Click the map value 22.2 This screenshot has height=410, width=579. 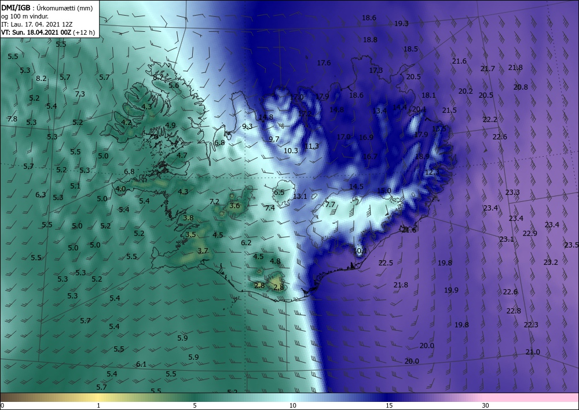490,120
